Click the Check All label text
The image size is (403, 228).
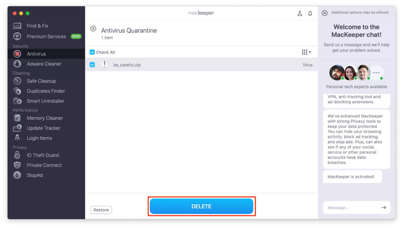coord(105,52)
